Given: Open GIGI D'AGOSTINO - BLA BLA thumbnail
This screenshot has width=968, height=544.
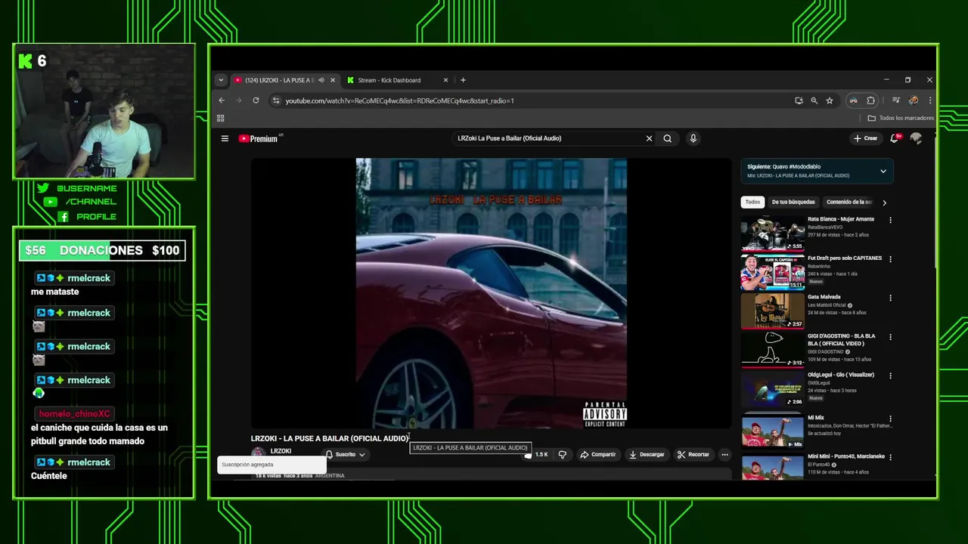Looking at the screenshot, I should pyautogui.click(x=772, y=350).
